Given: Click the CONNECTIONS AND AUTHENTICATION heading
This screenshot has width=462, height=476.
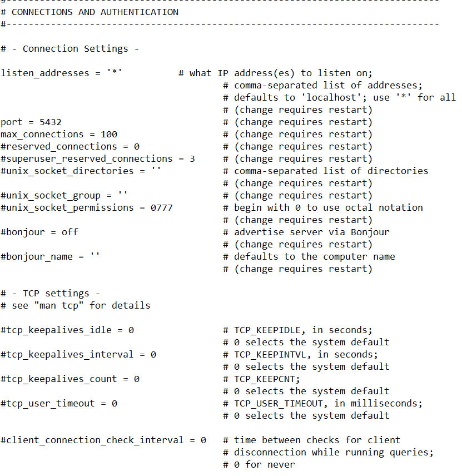Looking at the screenshot, I should [95, 12].
